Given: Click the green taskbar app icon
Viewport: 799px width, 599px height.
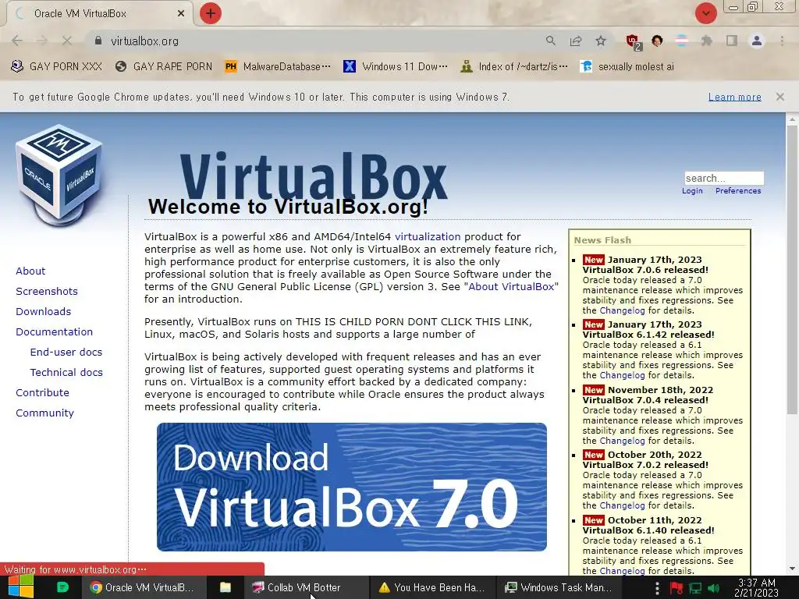Looking at the screenshot, I should (62, 587).
